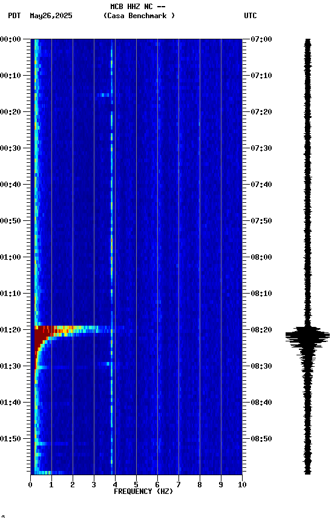Screen dimensions: 334x523
Task: Click the UTC time label 08:10
Action: 261,294
